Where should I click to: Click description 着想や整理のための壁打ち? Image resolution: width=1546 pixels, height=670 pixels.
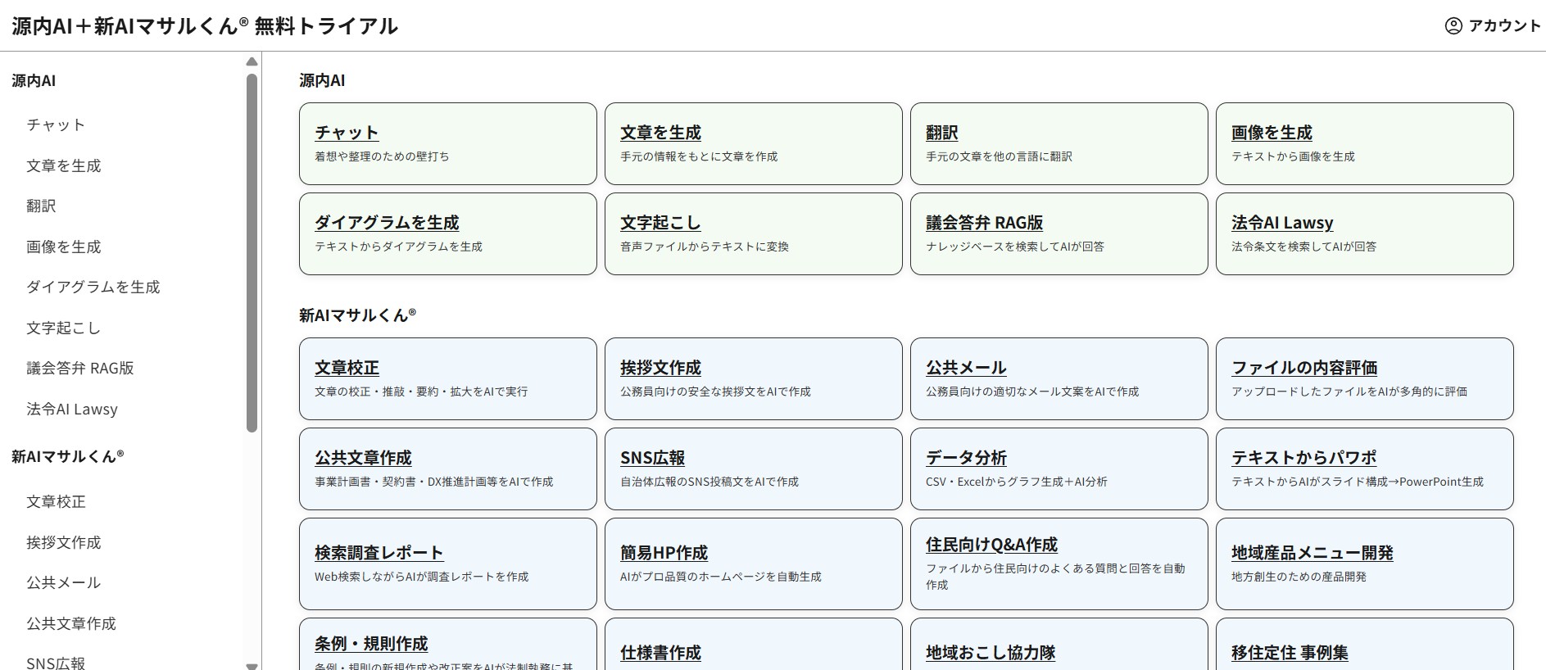(x=382, y=156)
